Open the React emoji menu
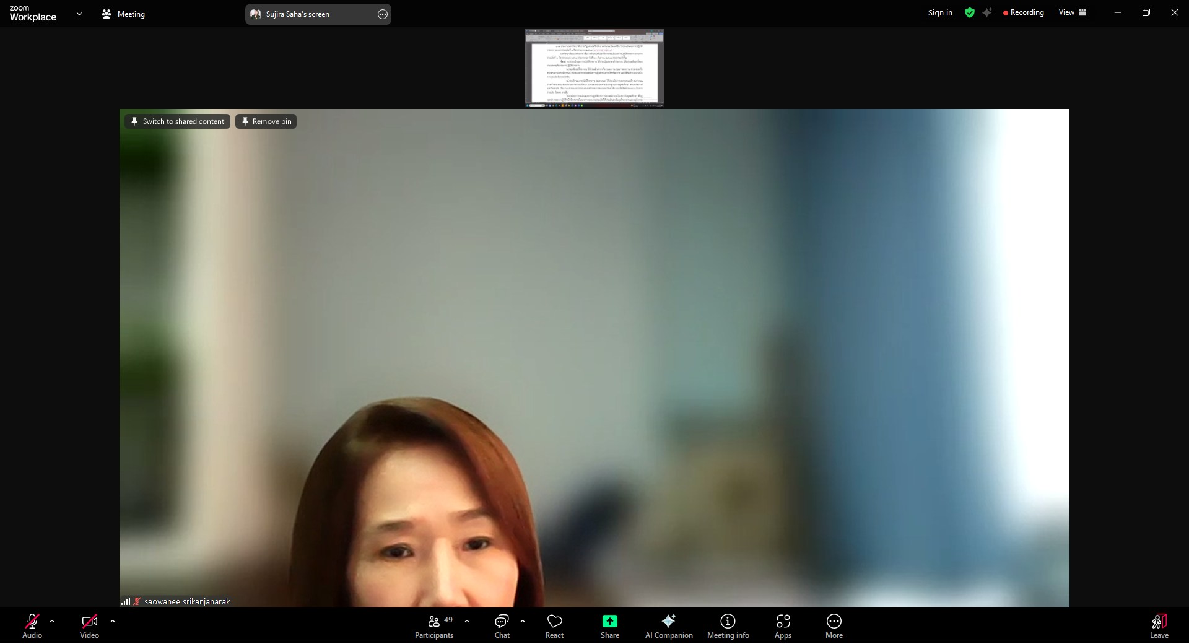The width and height of the screenshot is (1189, 644). coord(554,625)
